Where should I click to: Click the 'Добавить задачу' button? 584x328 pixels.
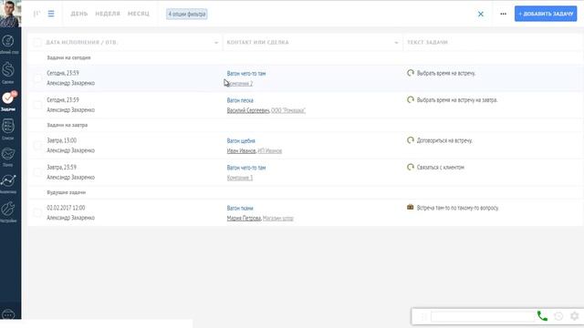point(546,14)
